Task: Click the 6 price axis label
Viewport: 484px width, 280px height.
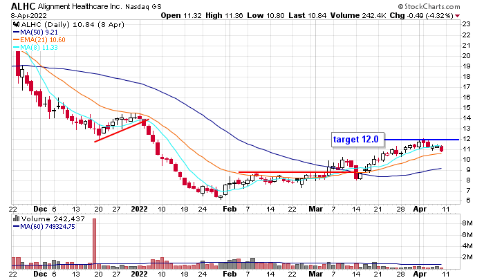Action: [468, 200]
